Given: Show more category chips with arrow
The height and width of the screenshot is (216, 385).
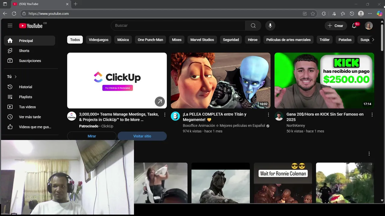Looking at the screenshot, I should [x=373, y=40].
